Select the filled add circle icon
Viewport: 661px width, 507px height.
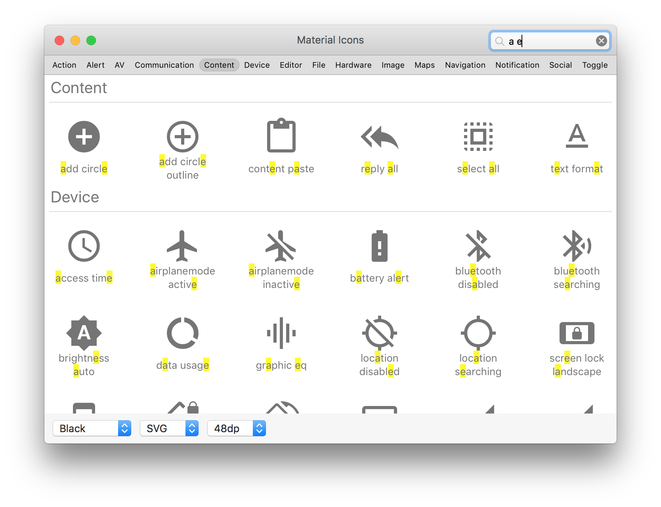click(x=84, y=137)
